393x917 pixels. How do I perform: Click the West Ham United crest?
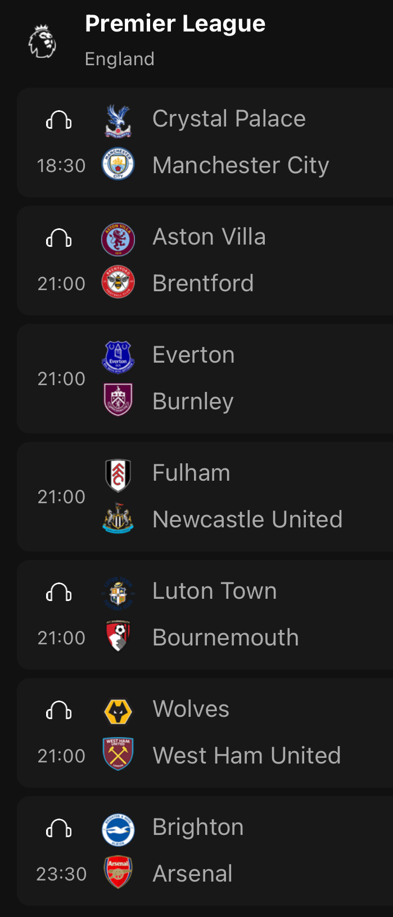pyautogui.click(x=118, y=754)
